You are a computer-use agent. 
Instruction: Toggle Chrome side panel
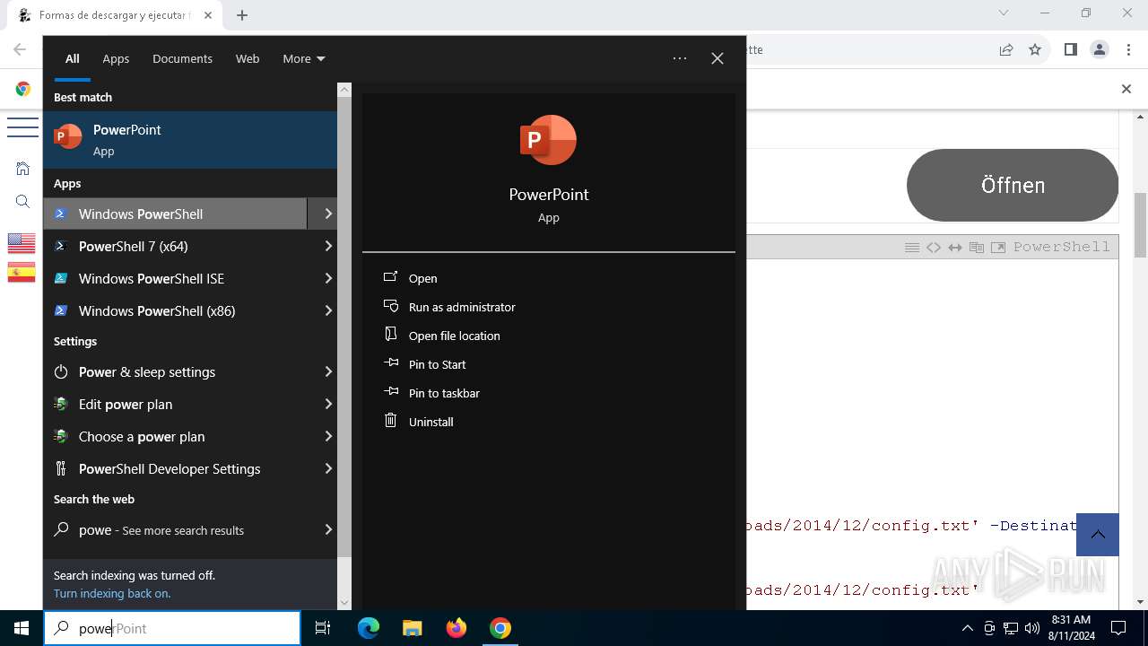[1070, 49]
